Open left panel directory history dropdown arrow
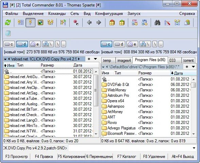 pyautogui.click(x=95, y=59)
